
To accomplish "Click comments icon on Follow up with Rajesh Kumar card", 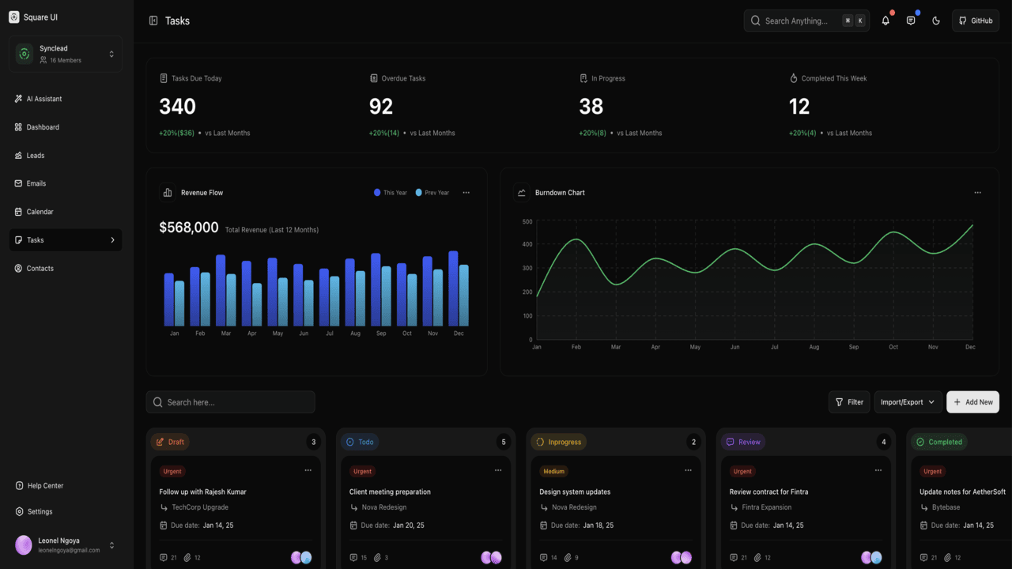I will click(x=164, y=558).
